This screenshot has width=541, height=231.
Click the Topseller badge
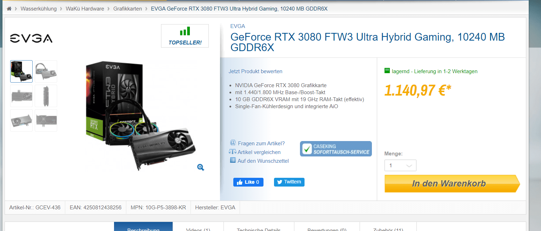(x=185, y=36)
